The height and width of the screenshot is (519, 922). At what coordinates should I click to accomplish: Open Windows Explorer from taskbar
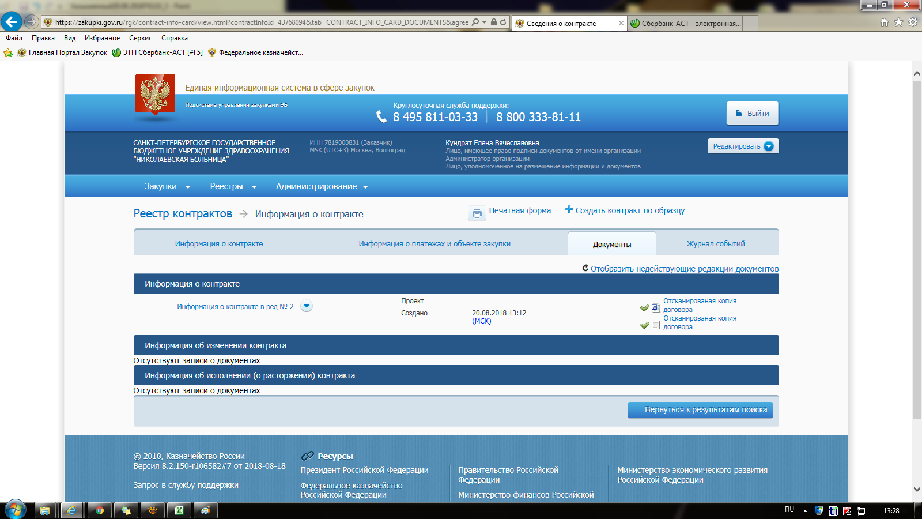(x=45, y=510)
